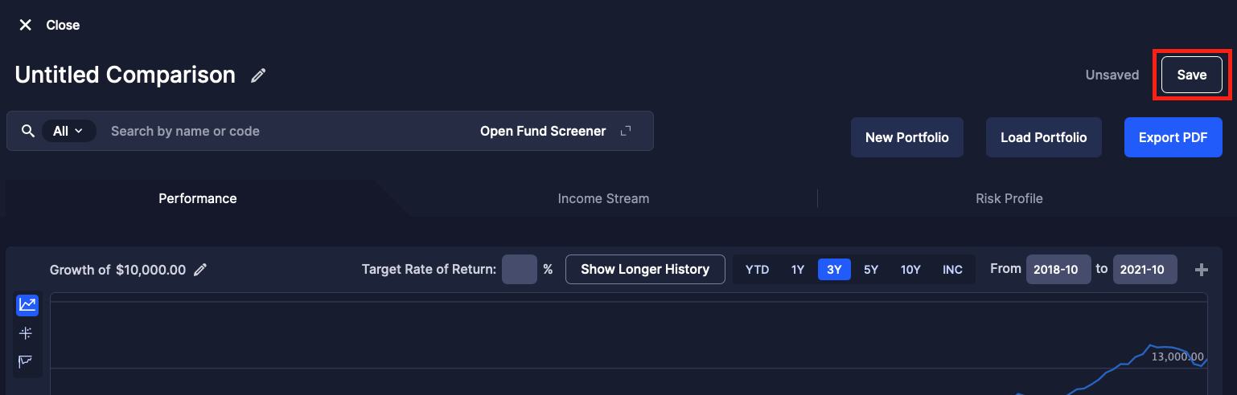Switch to the Risk Profile tab
This screenshot has width=1237, height=395.
[x=1009, y=198]
